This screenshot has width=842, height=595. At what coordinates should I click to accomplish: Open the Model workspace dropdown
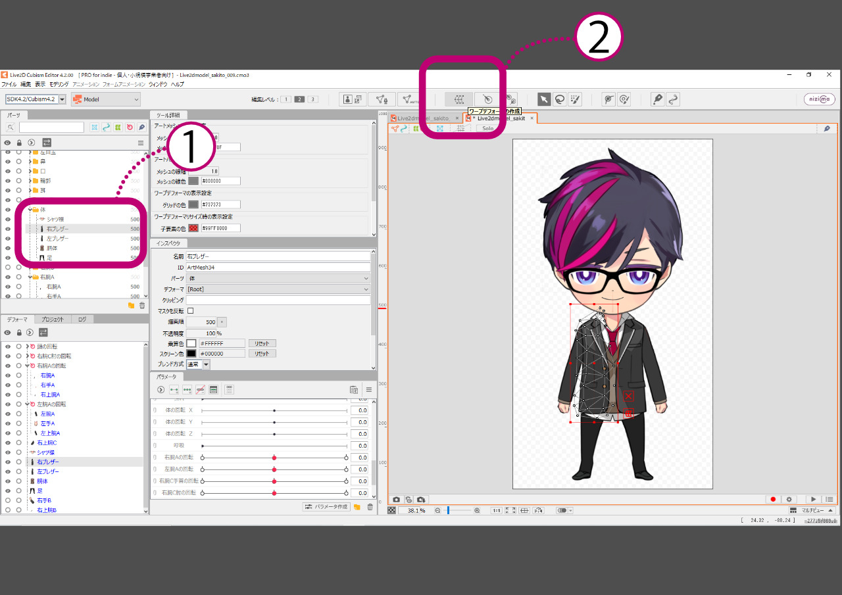[106, 99]
